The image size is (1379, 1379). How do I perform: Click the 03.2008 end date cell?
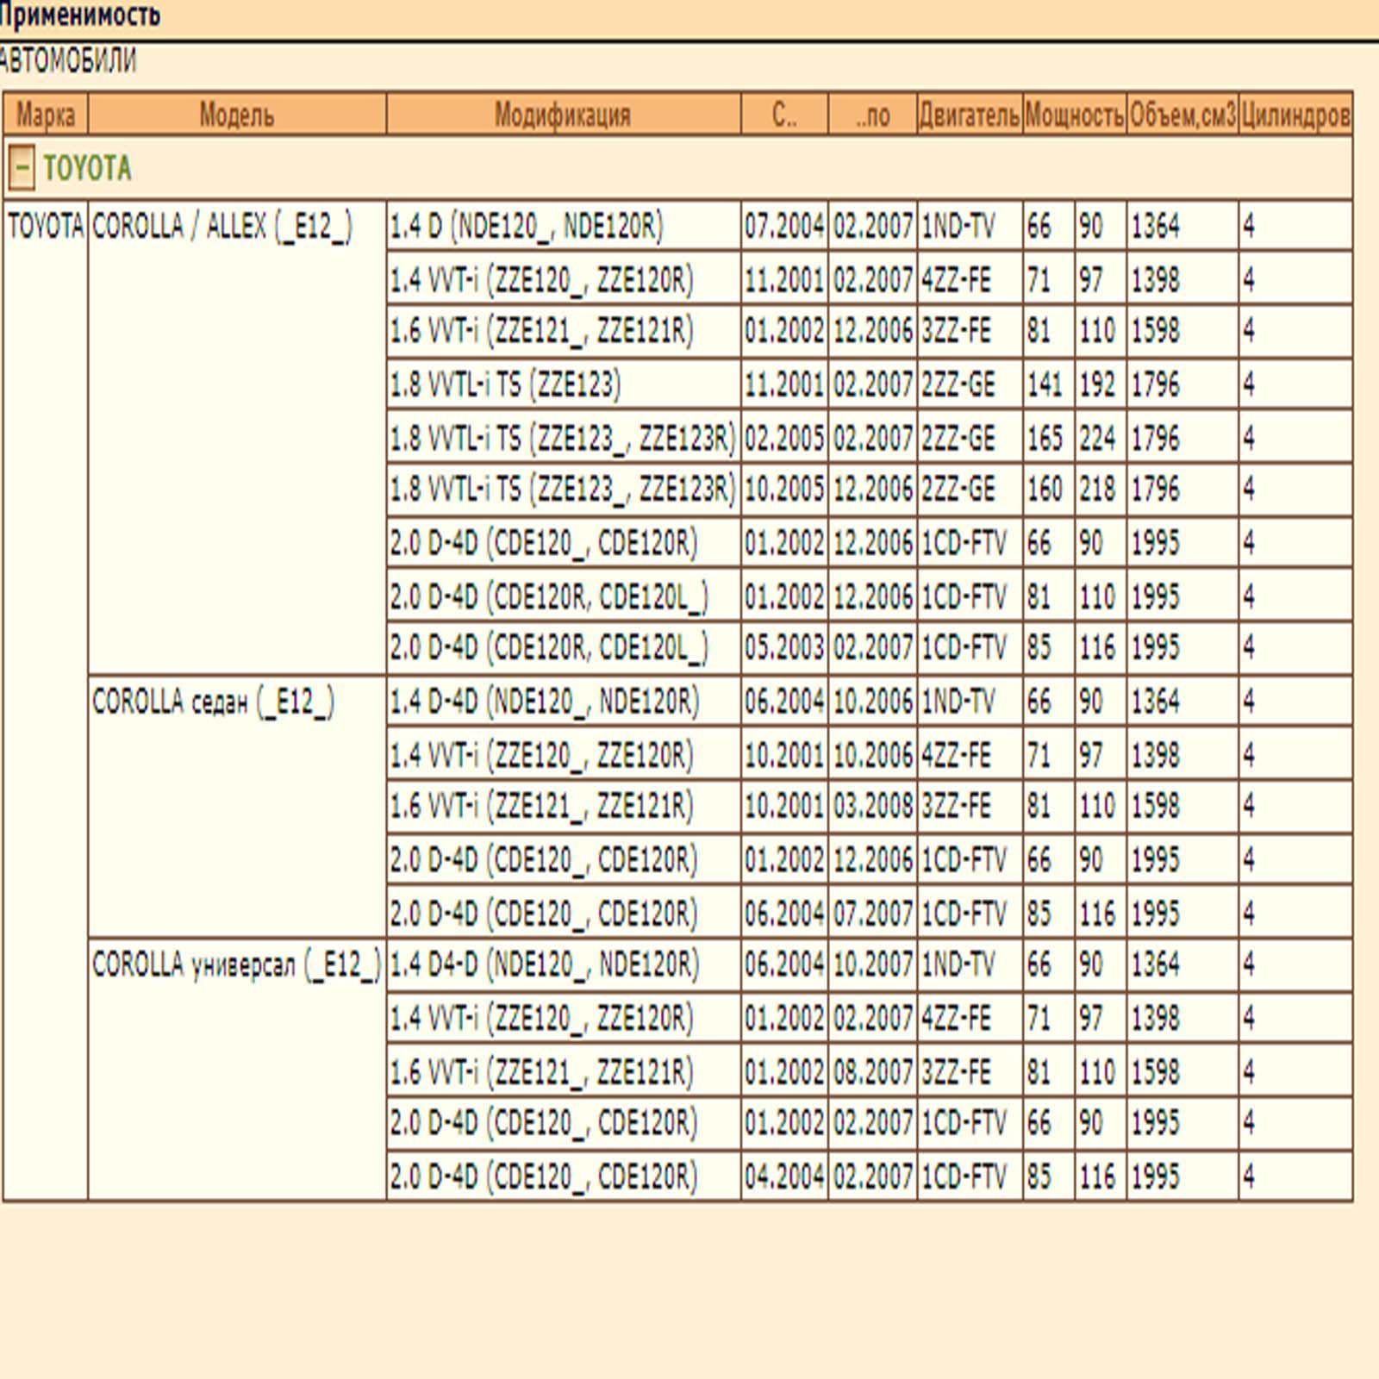pyautogui.click(x=872, y=807)
